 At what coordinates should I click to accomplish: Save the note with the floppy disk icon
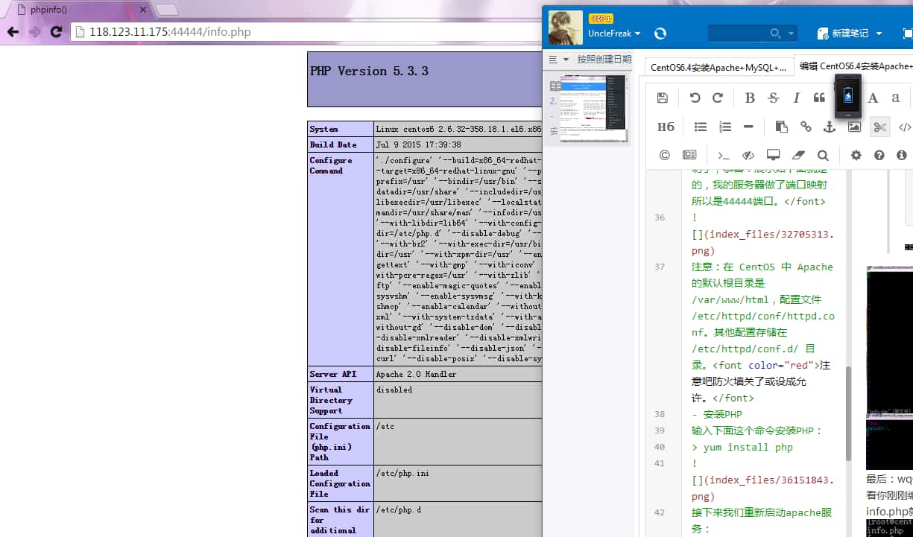coord(663,98)
